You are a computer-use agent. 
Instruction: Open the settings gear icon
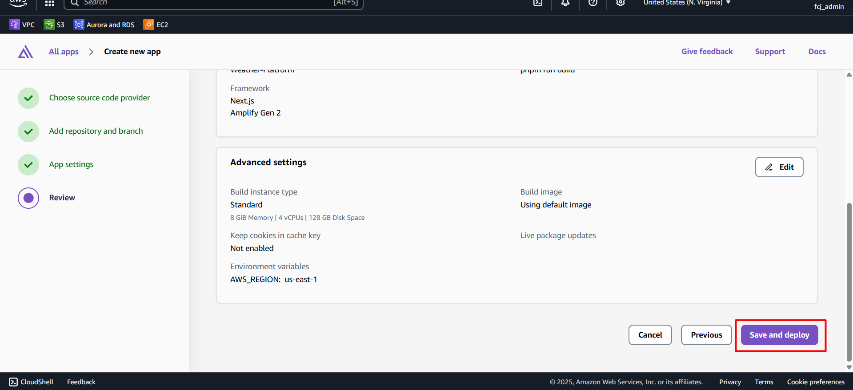tap(620, 3)
